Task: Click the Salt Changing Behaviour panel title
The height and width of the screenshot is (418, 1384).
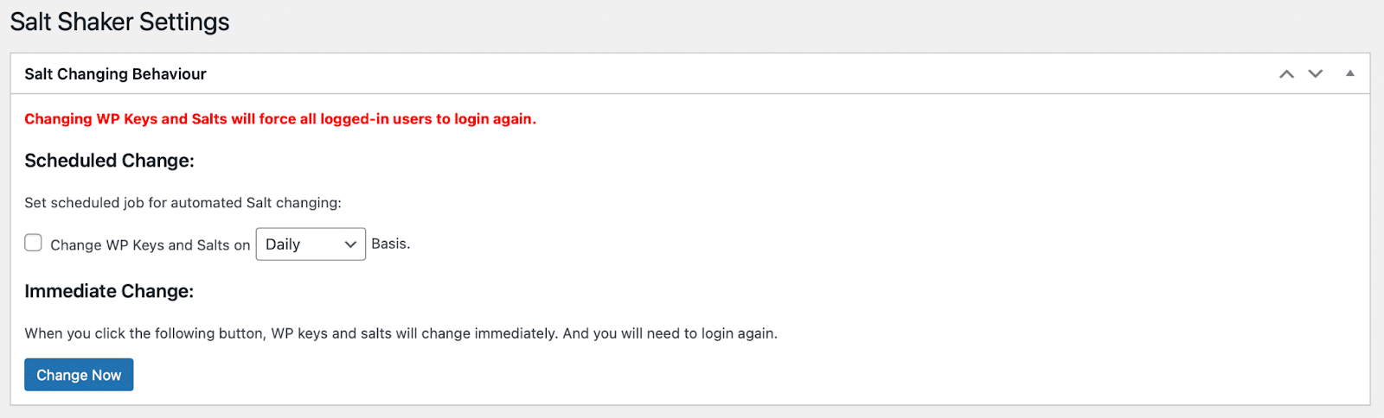Action: coord(115,74)
